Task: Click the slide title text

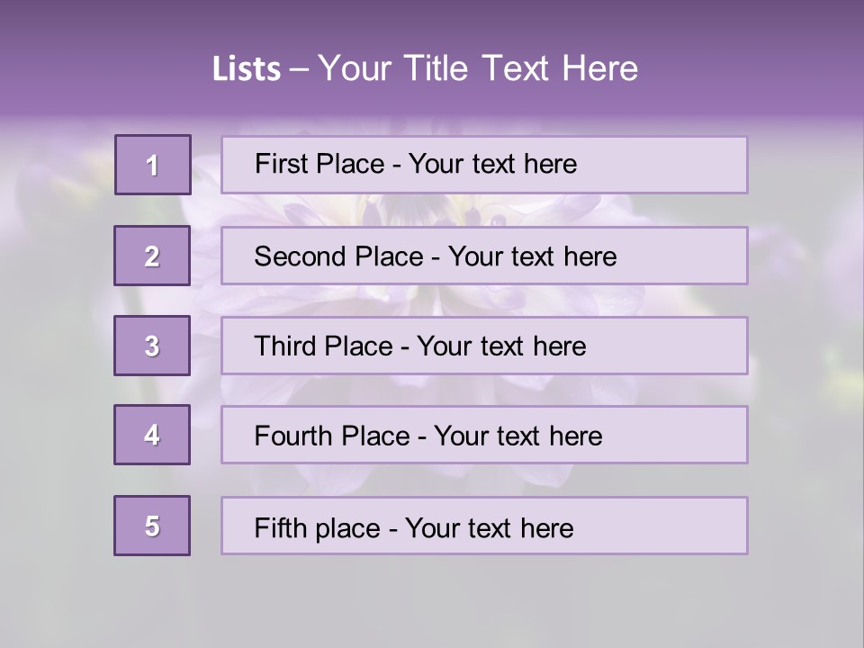Action: click(425, 68)
